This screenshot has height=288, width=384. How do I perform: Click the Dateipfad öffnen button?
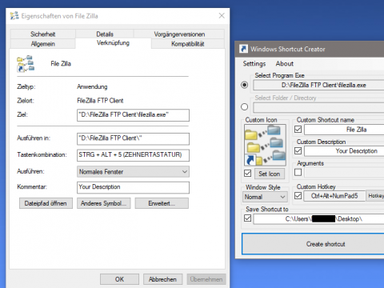tap(46, 203)
